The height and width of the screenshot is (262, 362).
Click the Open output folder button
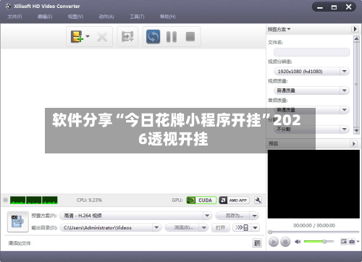[221, 227]
